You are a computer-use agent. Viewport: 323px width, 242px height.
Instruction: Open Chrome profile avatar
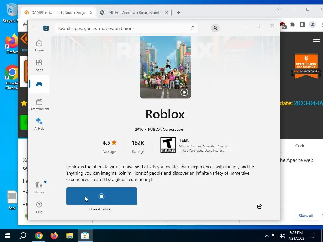tap(312, 25)
